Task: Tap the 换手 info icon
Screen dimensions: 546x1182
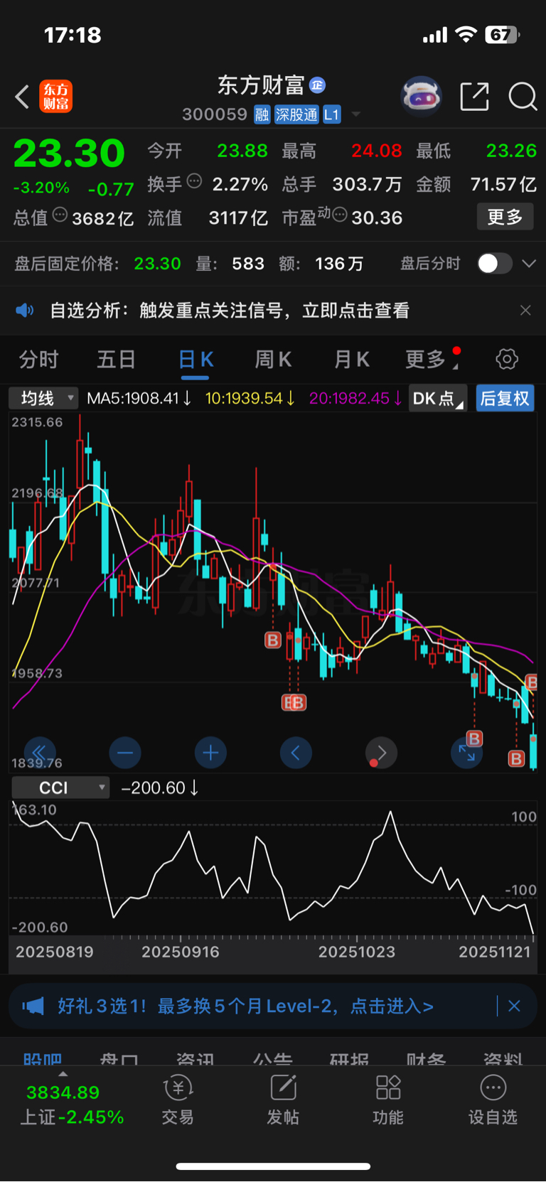Action: click(194, 181)
